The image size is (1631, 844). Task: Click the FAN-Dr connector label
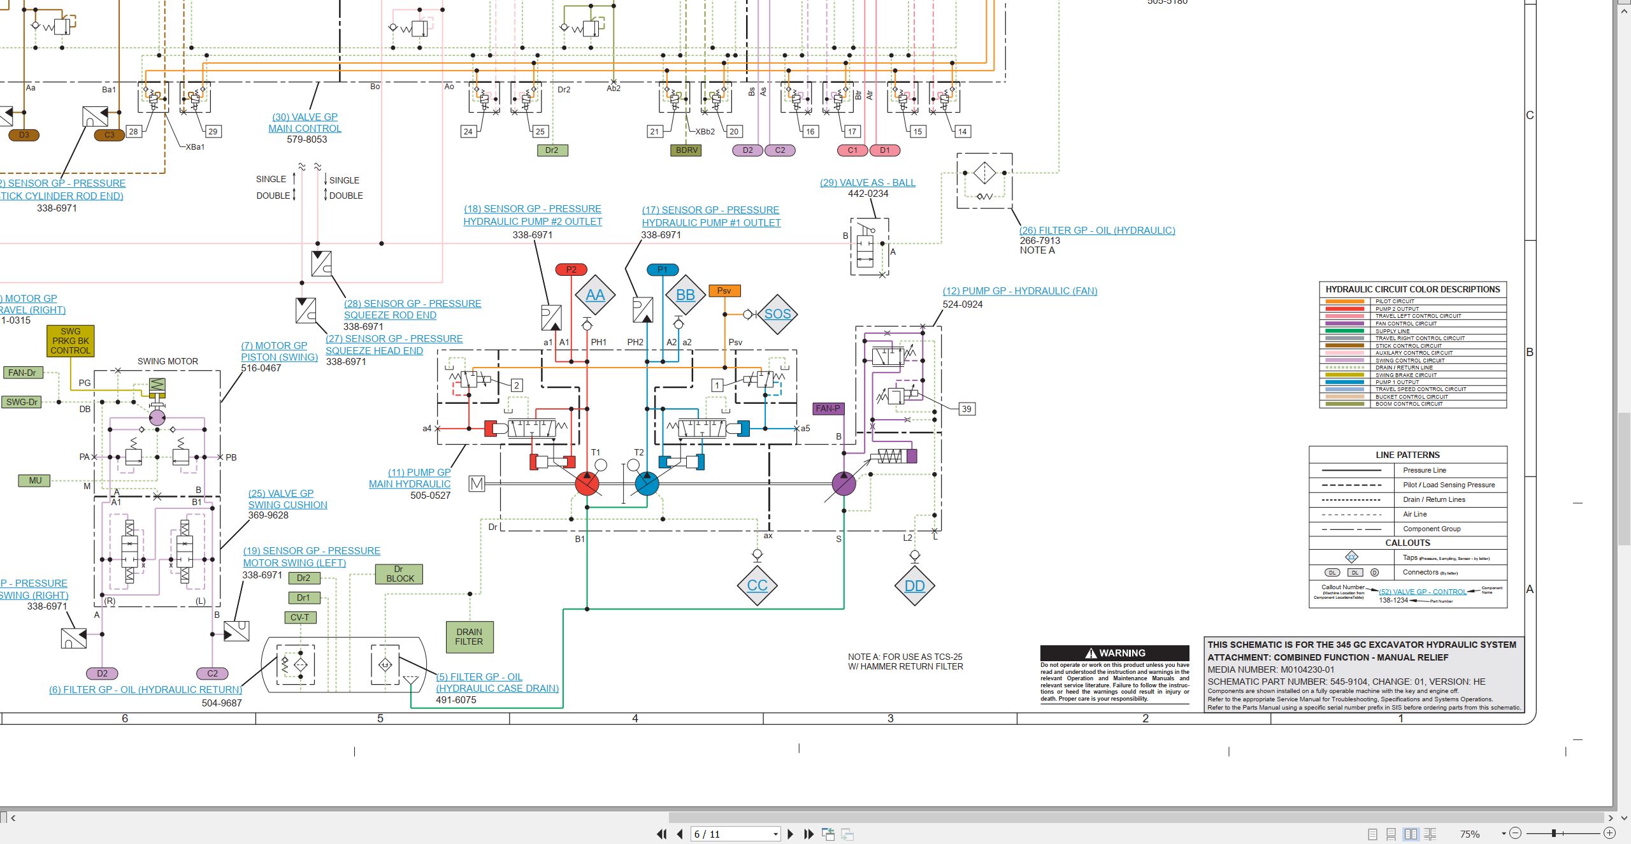[x=22, y=373]
